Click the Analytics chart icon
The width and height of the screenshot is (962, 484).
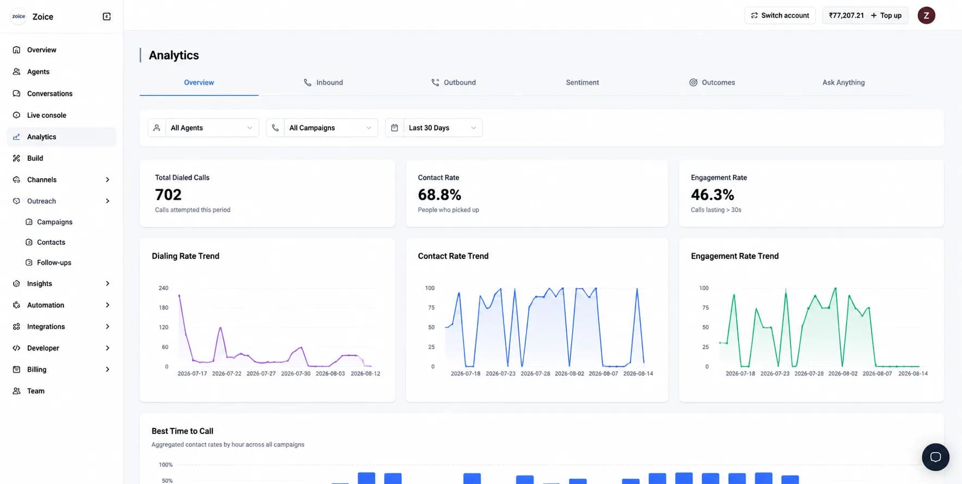point(16,137)
